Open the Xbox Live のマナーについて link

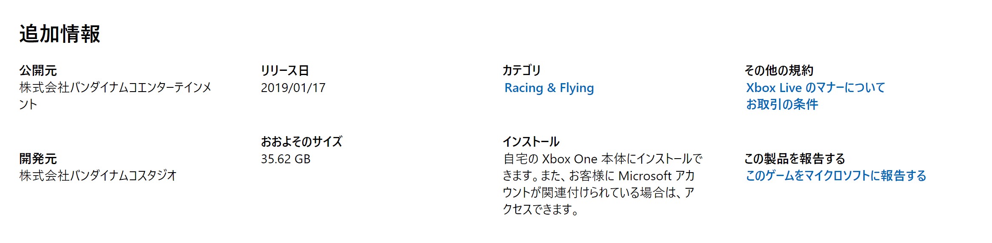pos(815,88)
